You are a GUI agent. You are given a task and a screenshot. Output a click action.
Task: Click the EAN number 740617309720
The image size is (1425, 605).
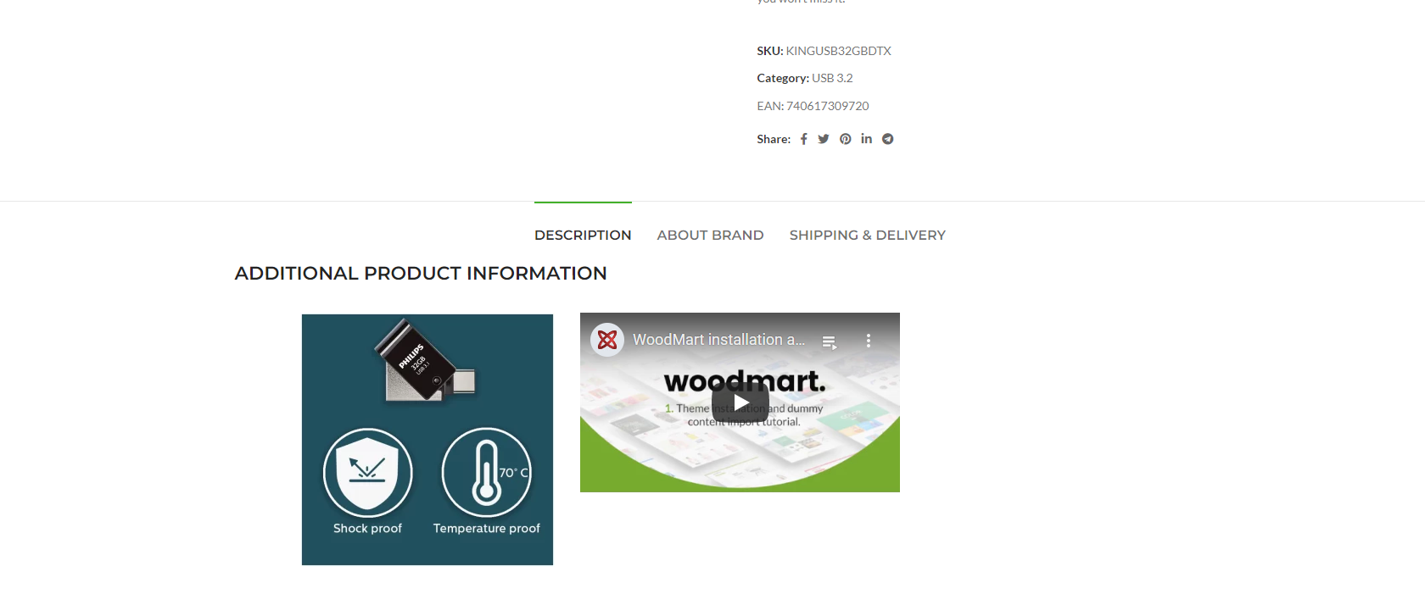pos(827,106)
